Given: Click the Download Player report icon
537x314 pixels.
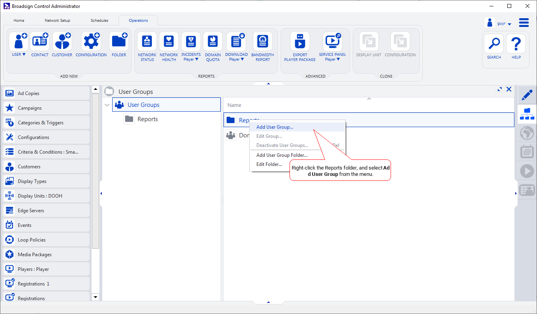Looking at the screenshot, I should point(236,42).
